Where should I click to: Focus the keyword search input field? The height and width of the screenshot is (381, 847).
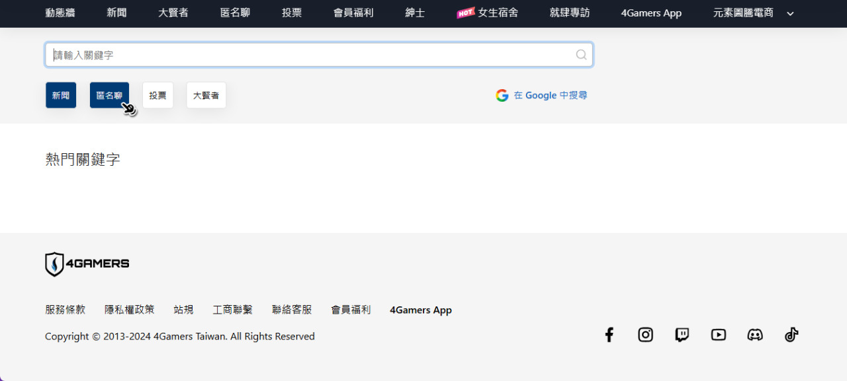click(x=311, y=55)
